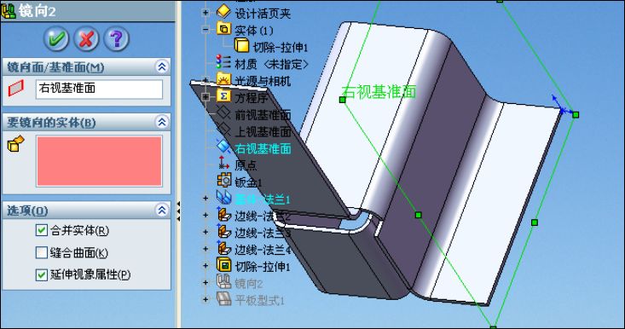Expand 边线-法兰2 tree node
625x329 pixels.
click(205, 215)
